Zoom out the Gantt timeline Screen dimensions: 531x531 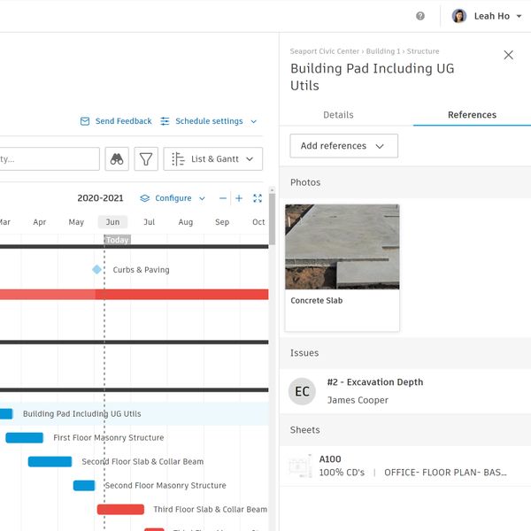click(223, 198)
